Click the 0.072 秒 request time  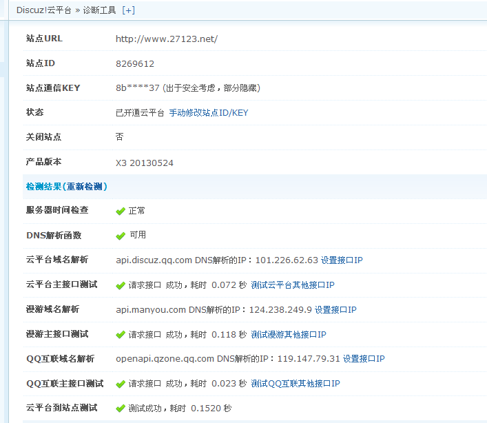(x=229, y=285)
